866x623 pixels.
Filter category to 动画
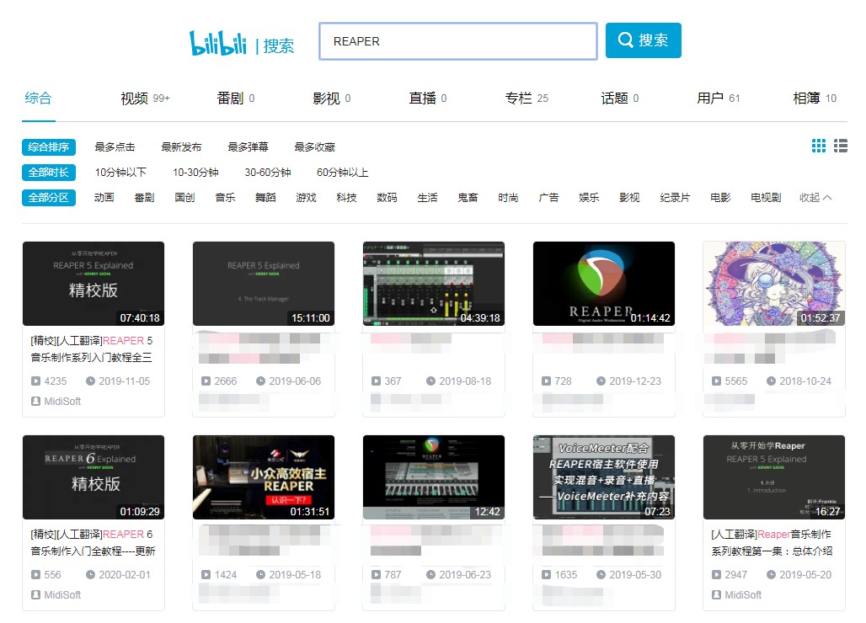click(x=104, y=198)
